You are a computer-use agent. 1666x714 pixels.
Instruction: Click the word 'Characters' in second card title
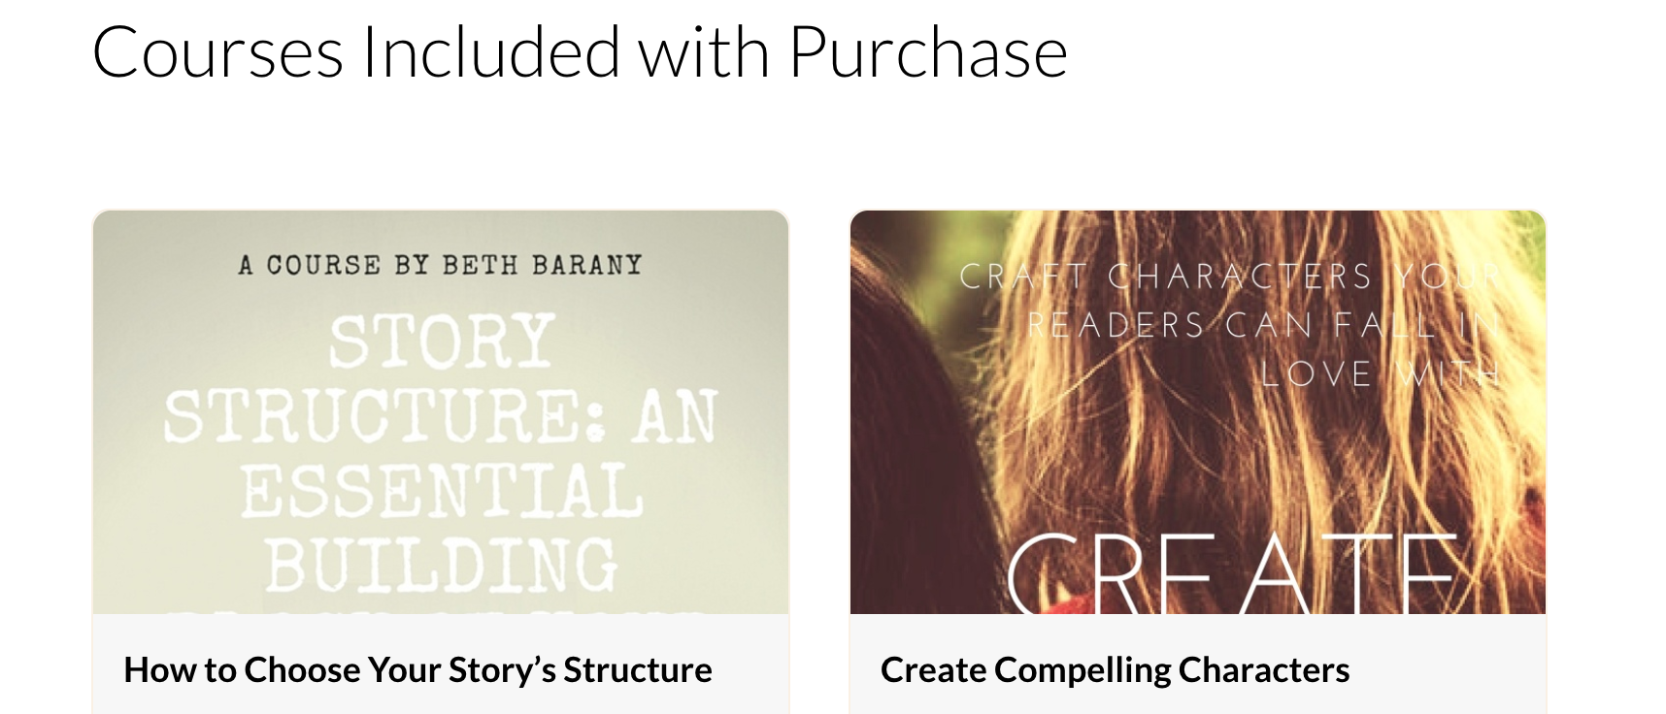pos(1264,670)
